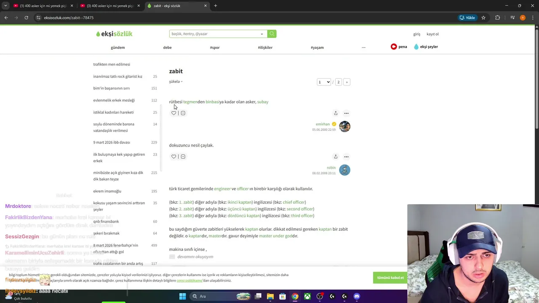The width and height of the screenshot is (539, 303).
Task: Downvote robin's entry with minus icon
Action: click(x=183, y=157)
